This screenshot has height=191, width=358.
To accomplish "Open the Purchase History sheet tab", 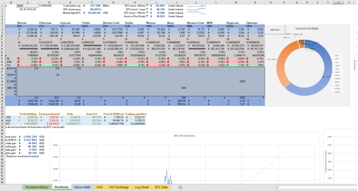I will click(37, 187).
